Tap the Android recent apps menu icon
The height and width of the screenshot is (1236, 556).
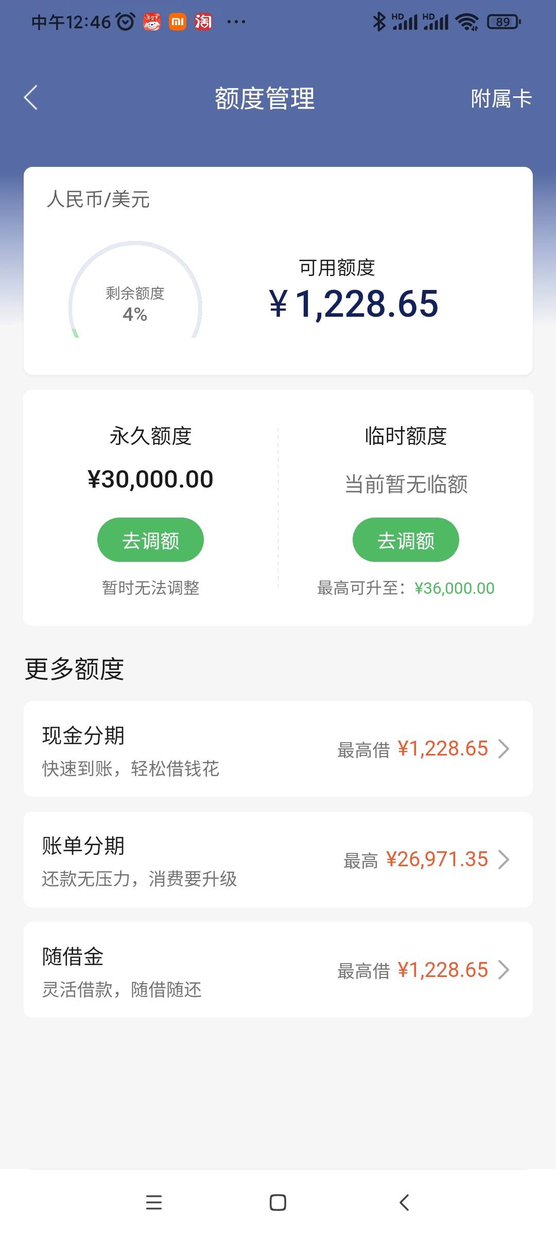[x=154, y=1202]
